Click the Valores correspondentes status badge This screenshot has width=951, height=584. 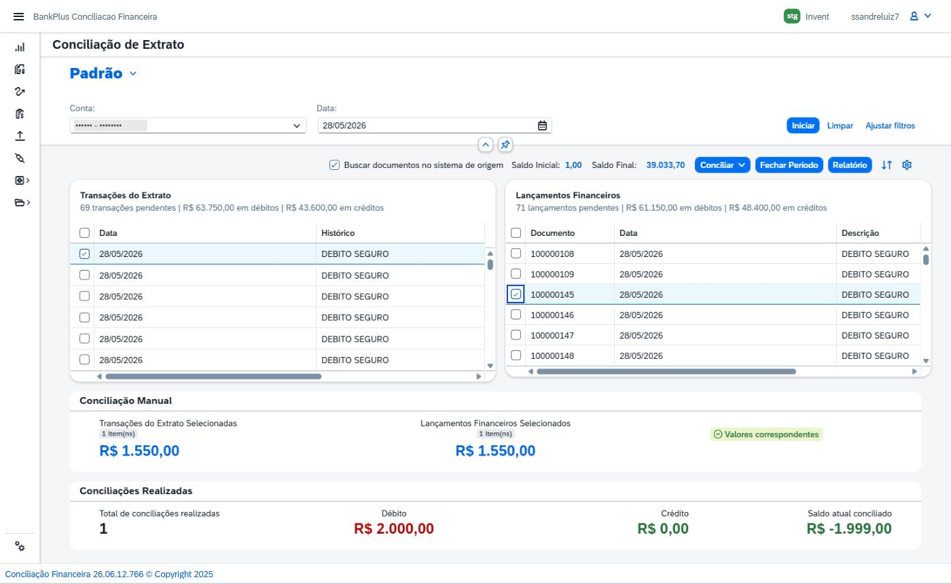[766, 434]
